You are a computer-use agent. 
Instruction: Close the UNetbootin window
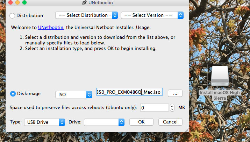(x=10, y=2)
